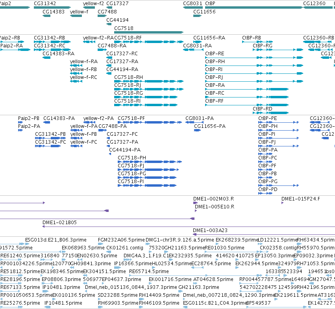335x309 pixels.
Task: Select the CG7488 gene label
Action: (107, 12)
